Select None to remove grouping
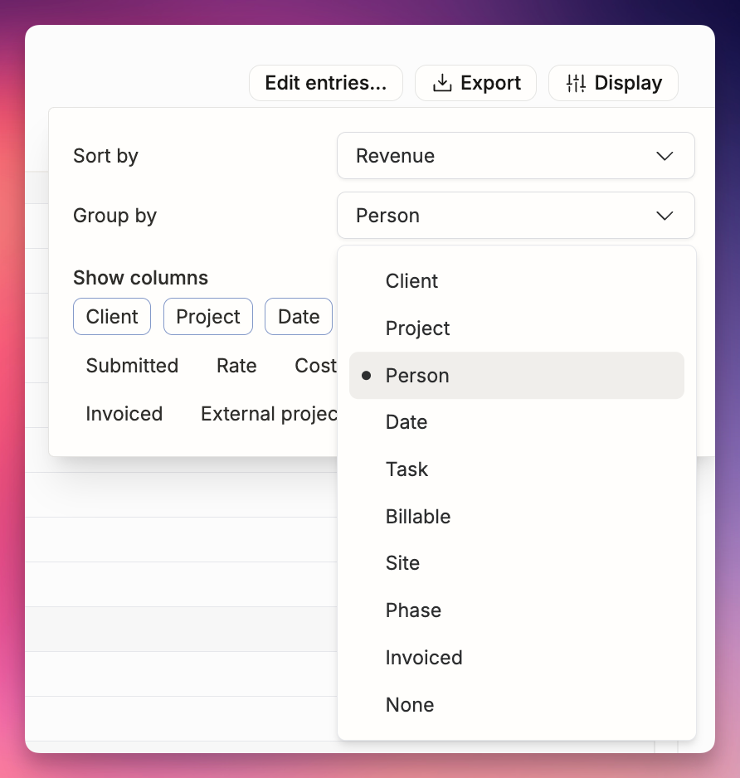Viewport: 740px width, 778px height. click(517, 705)
